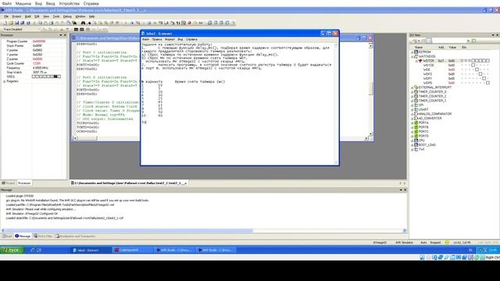The height and width of the screenshot is (281, 500).
Task: Toggle the WDTOE bit checkbox
Action: click(473, 65)
